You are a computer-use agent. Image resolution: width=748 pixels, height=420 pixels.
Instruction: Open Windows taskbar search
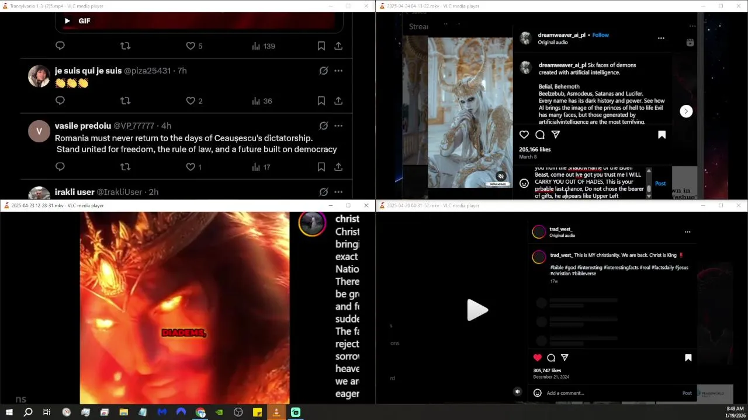[27, 412]
